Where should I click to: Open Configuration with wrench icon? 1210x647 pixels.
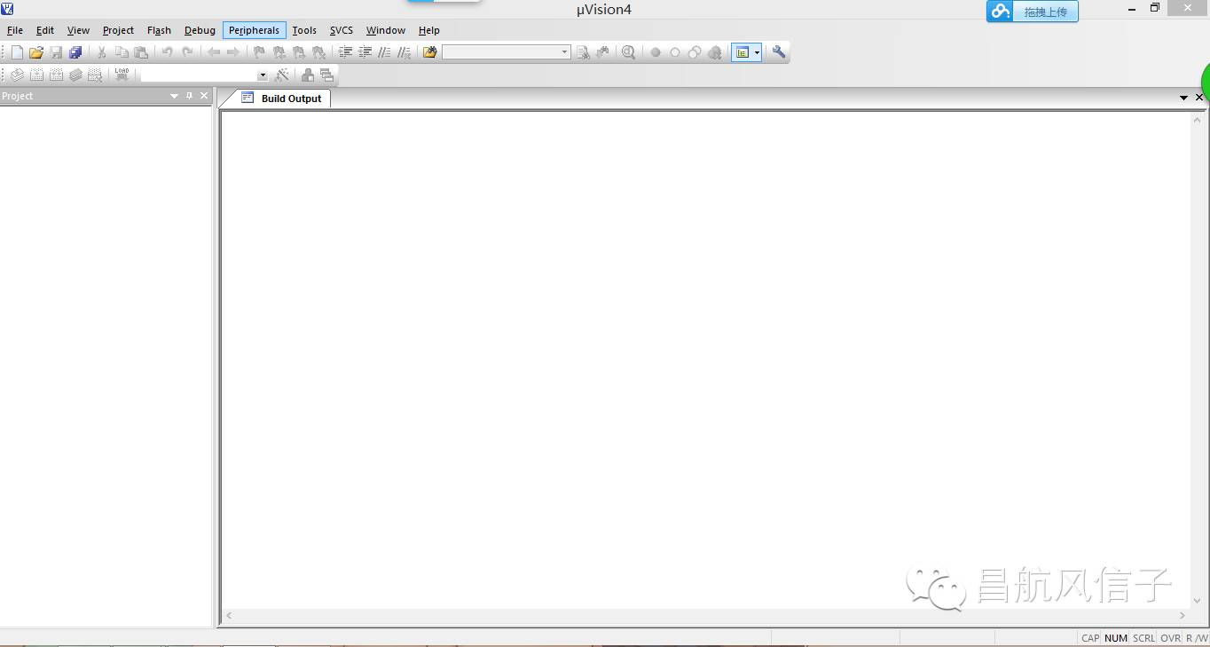(779, 52)
